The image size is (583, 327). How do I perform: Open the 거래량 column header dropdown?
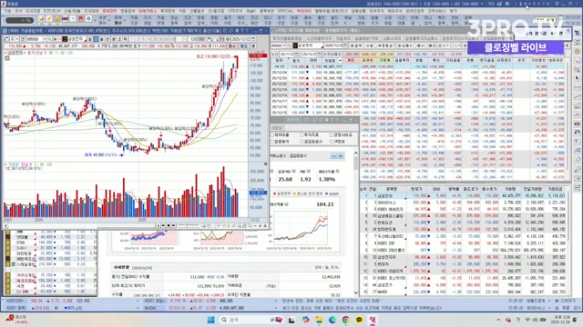340,60
